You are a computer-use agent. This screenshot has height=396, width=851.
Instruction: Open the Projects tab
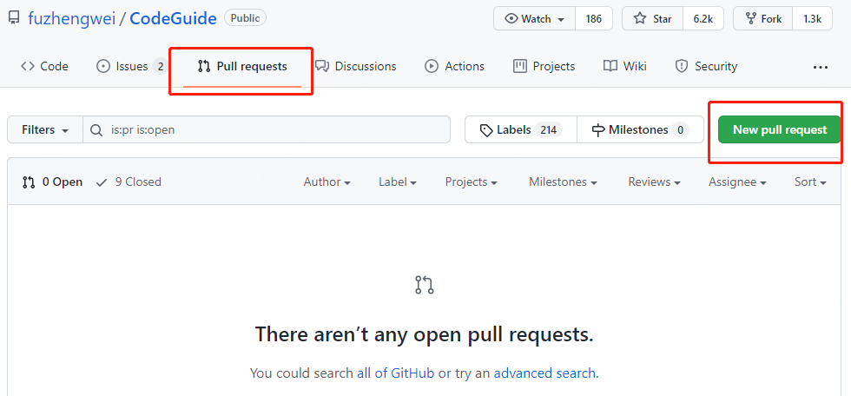pos(544,66)
